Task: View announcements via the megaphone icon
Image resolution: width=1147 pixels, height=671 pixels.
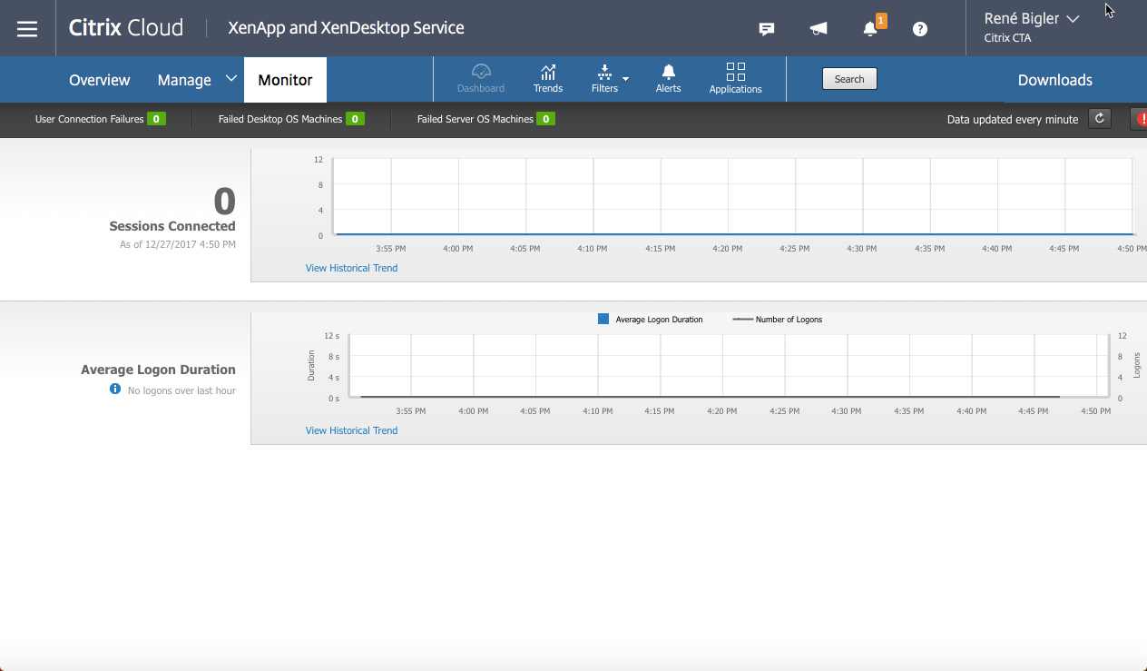Action: click(x=818, y=28)
